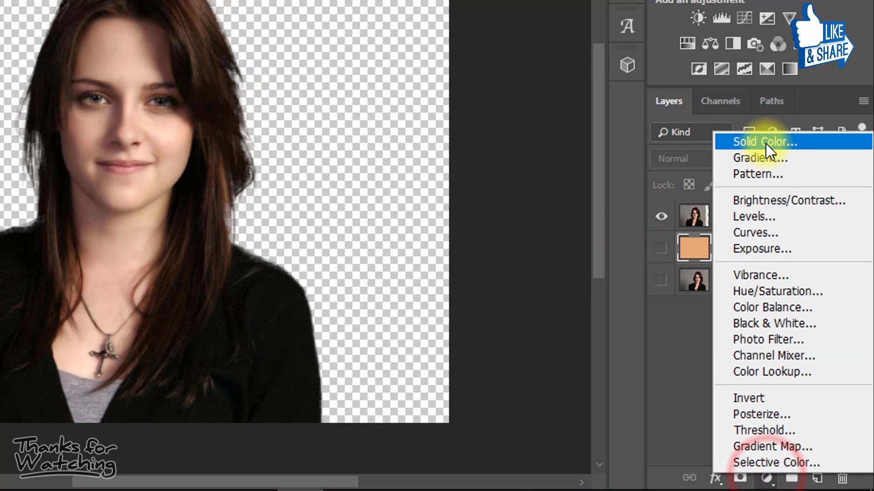The image size is (874, 491).
Task: Select the Levels histogram adjustment icon
Action: [x=722, y=18]
